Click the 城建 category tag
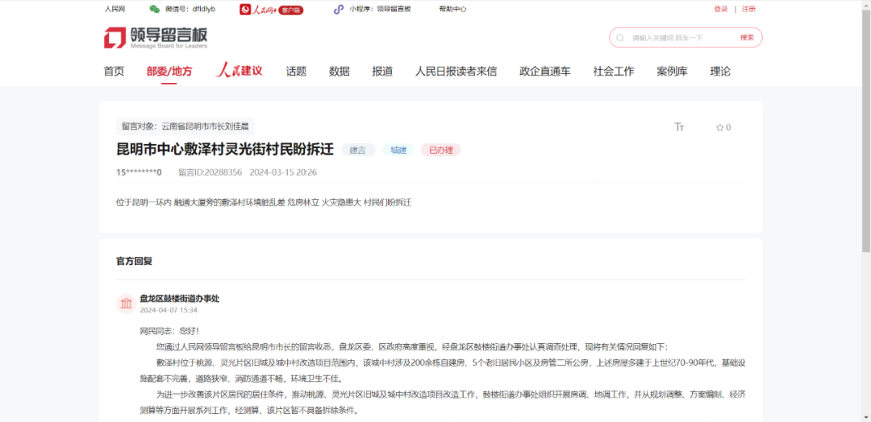The width and height of the screenshot is (871, 422). click(x=398, y=150)
